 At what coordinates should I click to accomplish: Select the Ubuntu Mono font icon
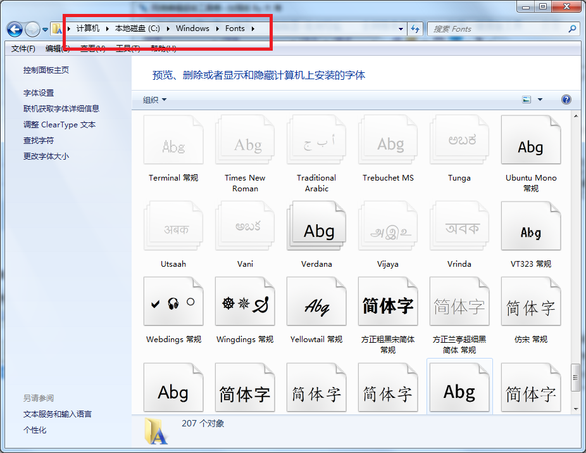pyautogui.click(x=531, y=141)
